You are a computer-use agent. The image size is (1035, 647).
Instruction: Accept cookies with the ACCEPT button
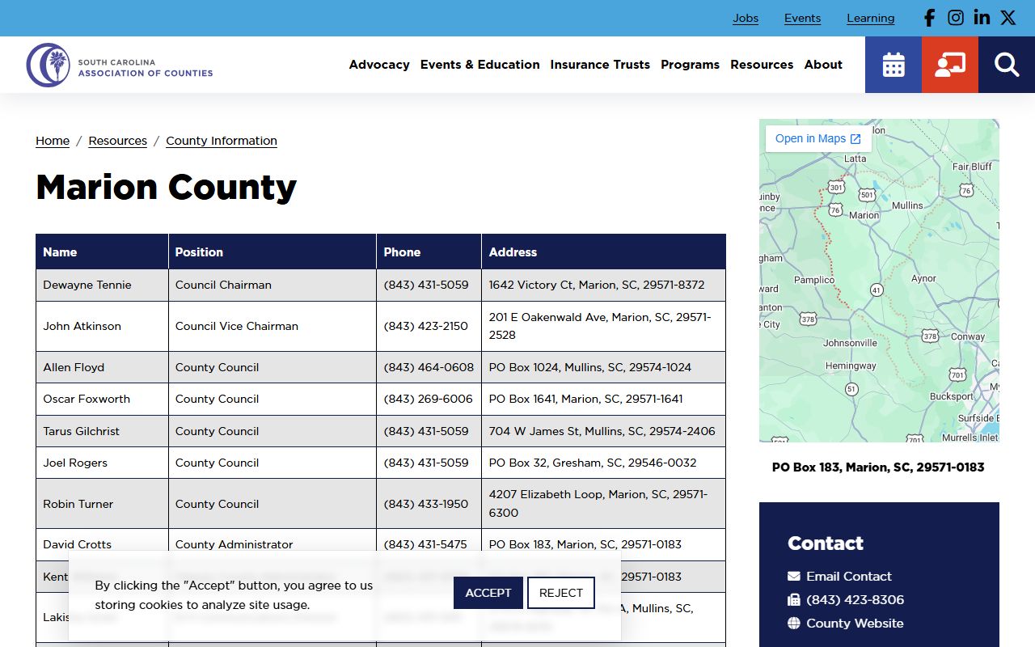click(488, 593)
